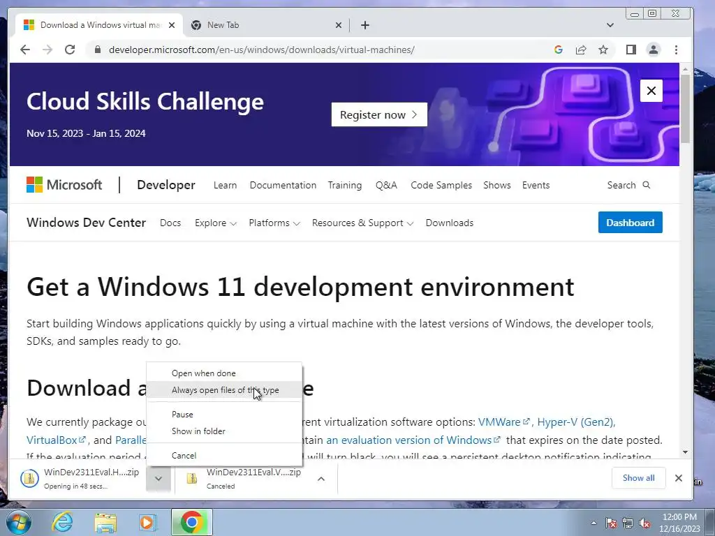The height and width of the screenshot is (536, 715).
Task: Click the Register now button
Action: (379, 114)
